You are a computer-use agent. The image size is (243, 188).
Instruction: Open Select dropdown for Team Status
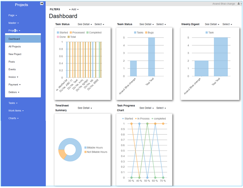pyautogui.click(x=161, y=24)
